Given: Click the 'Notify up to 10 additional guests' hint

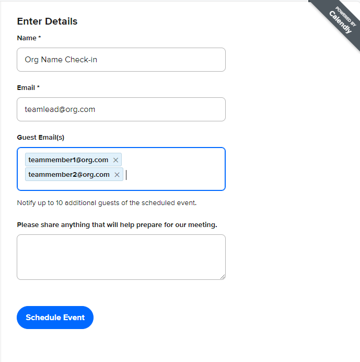Looking at the screenshot, I should (x=107, y=202).
